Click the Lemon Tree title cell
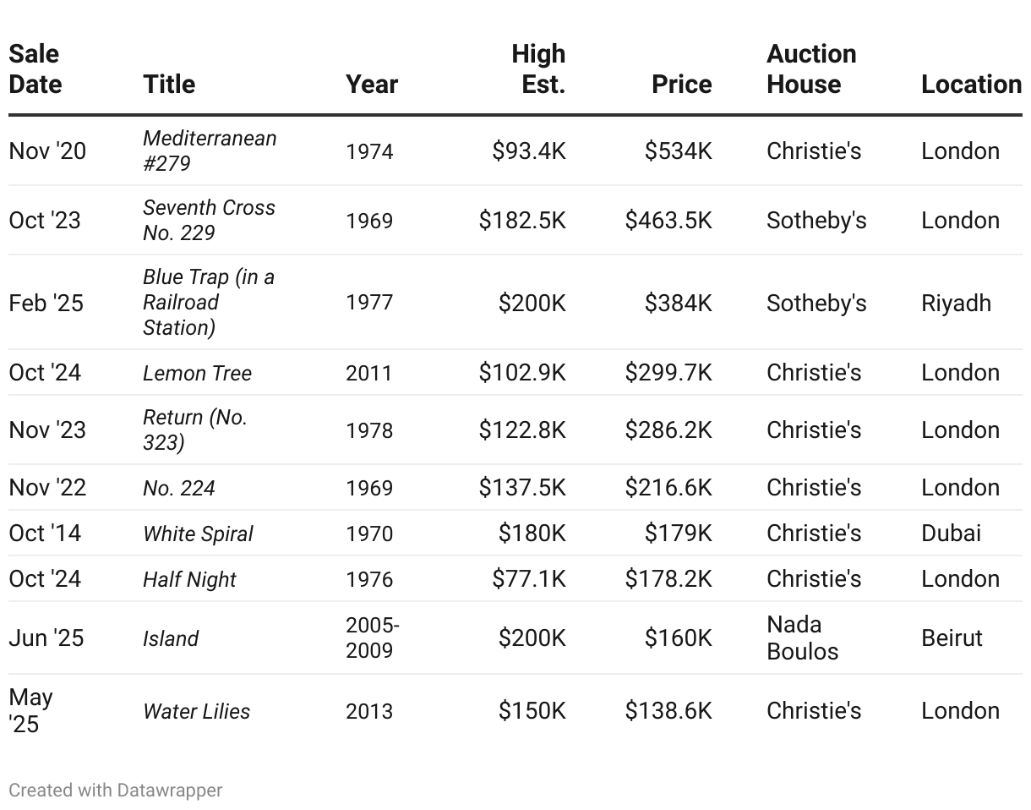 pyautogui.click(x=197, y=373)
